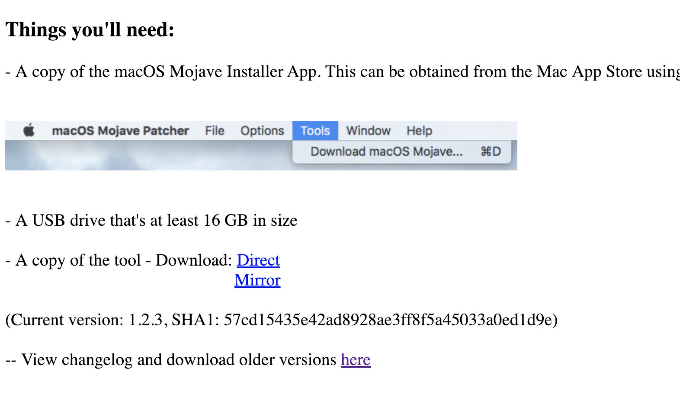This screenshot has width=680, height=417.
Task: Open the Mirror download link
Action: (257, 280)
